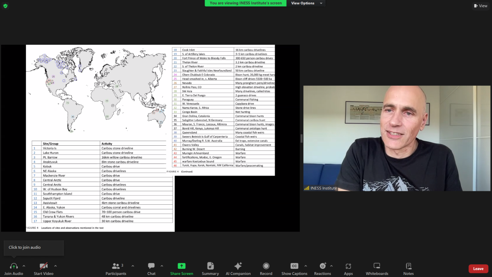Viewport: 492px width, 277px height.
Task: Launch the AI Companion
Action: (238, 266)
